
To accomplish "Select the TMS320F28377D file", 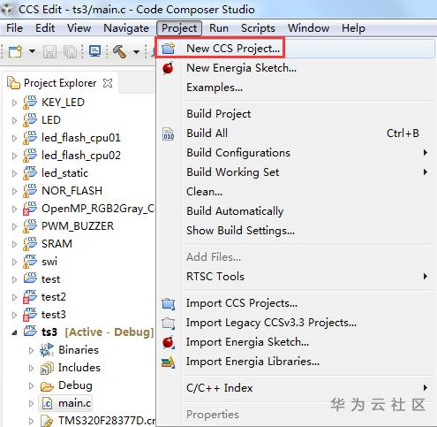I will click(106, 421).
